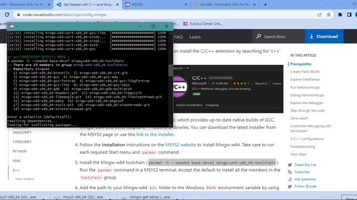
Task: Click the Follow @code link
Action: [x=305, y=187]
